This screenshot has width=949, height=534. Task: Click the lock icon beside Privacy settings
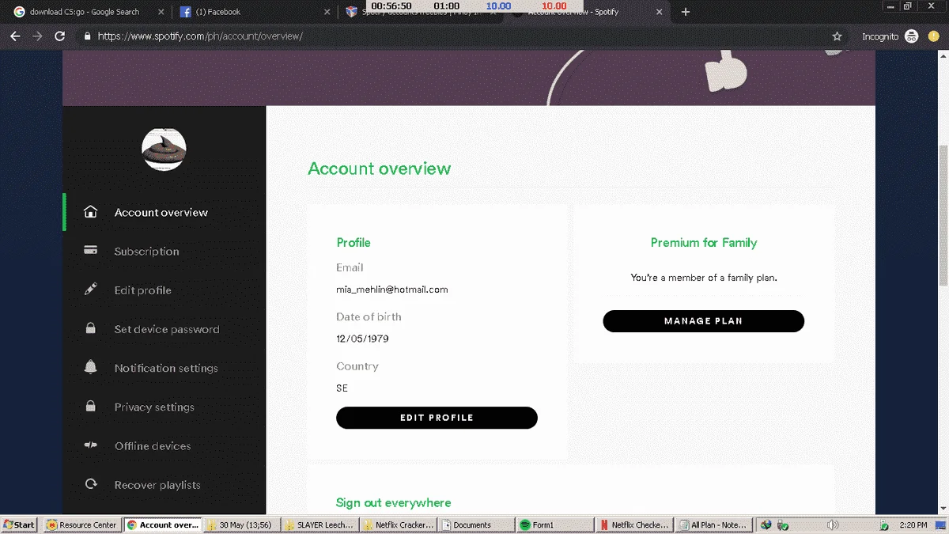click(91, 406)
